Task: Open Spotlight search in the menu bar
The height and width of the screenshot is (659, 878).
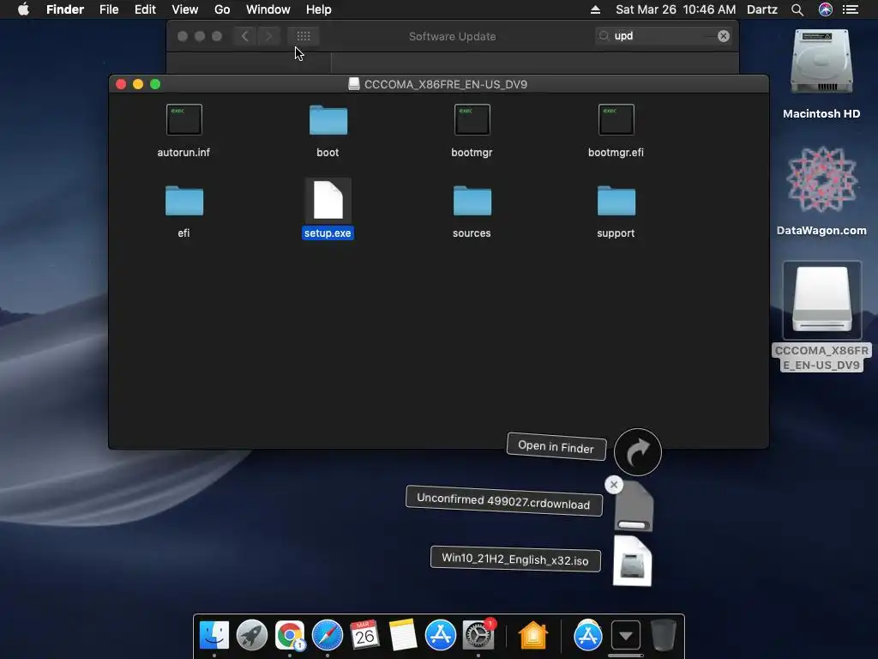Action: (797, 9)
